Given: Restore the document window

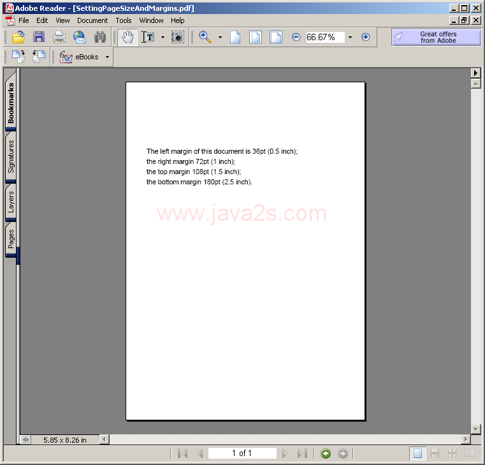Looking at the screenshot, I should pos(464,20).
